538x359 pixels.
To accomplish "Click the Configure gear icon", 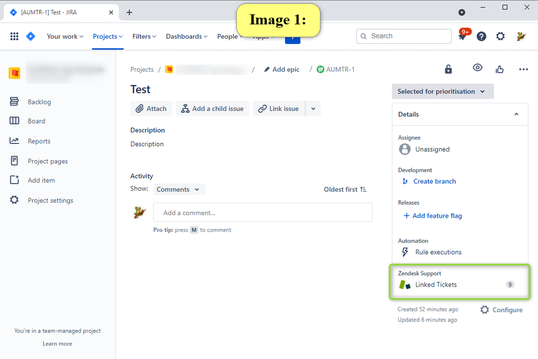I will (485, 310).
